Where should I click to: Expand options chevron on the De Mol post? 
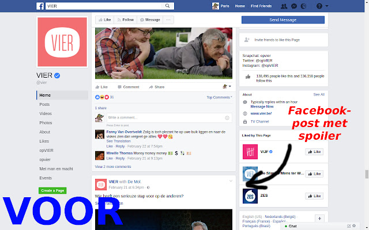tap(231, 181)
